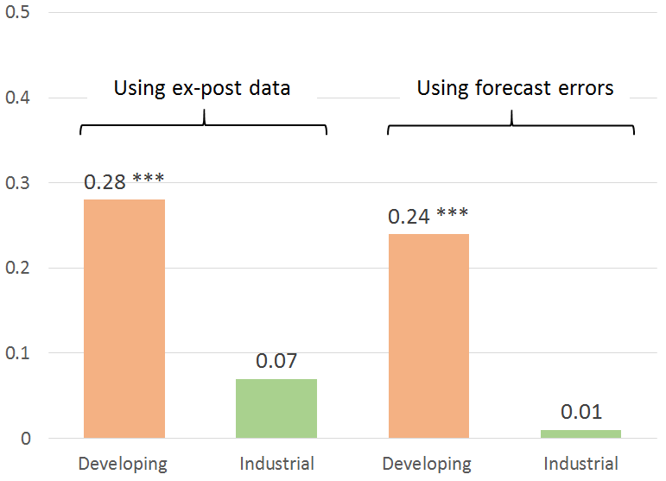Click the orange bar labeled 0.24
The width and height of the screenshot is (666, 481).
[x=428, y=336]
